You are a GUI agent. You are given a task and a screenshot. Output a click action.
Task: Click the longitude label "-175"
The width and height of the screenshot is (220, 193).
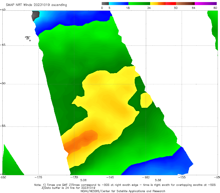[38, 177]
